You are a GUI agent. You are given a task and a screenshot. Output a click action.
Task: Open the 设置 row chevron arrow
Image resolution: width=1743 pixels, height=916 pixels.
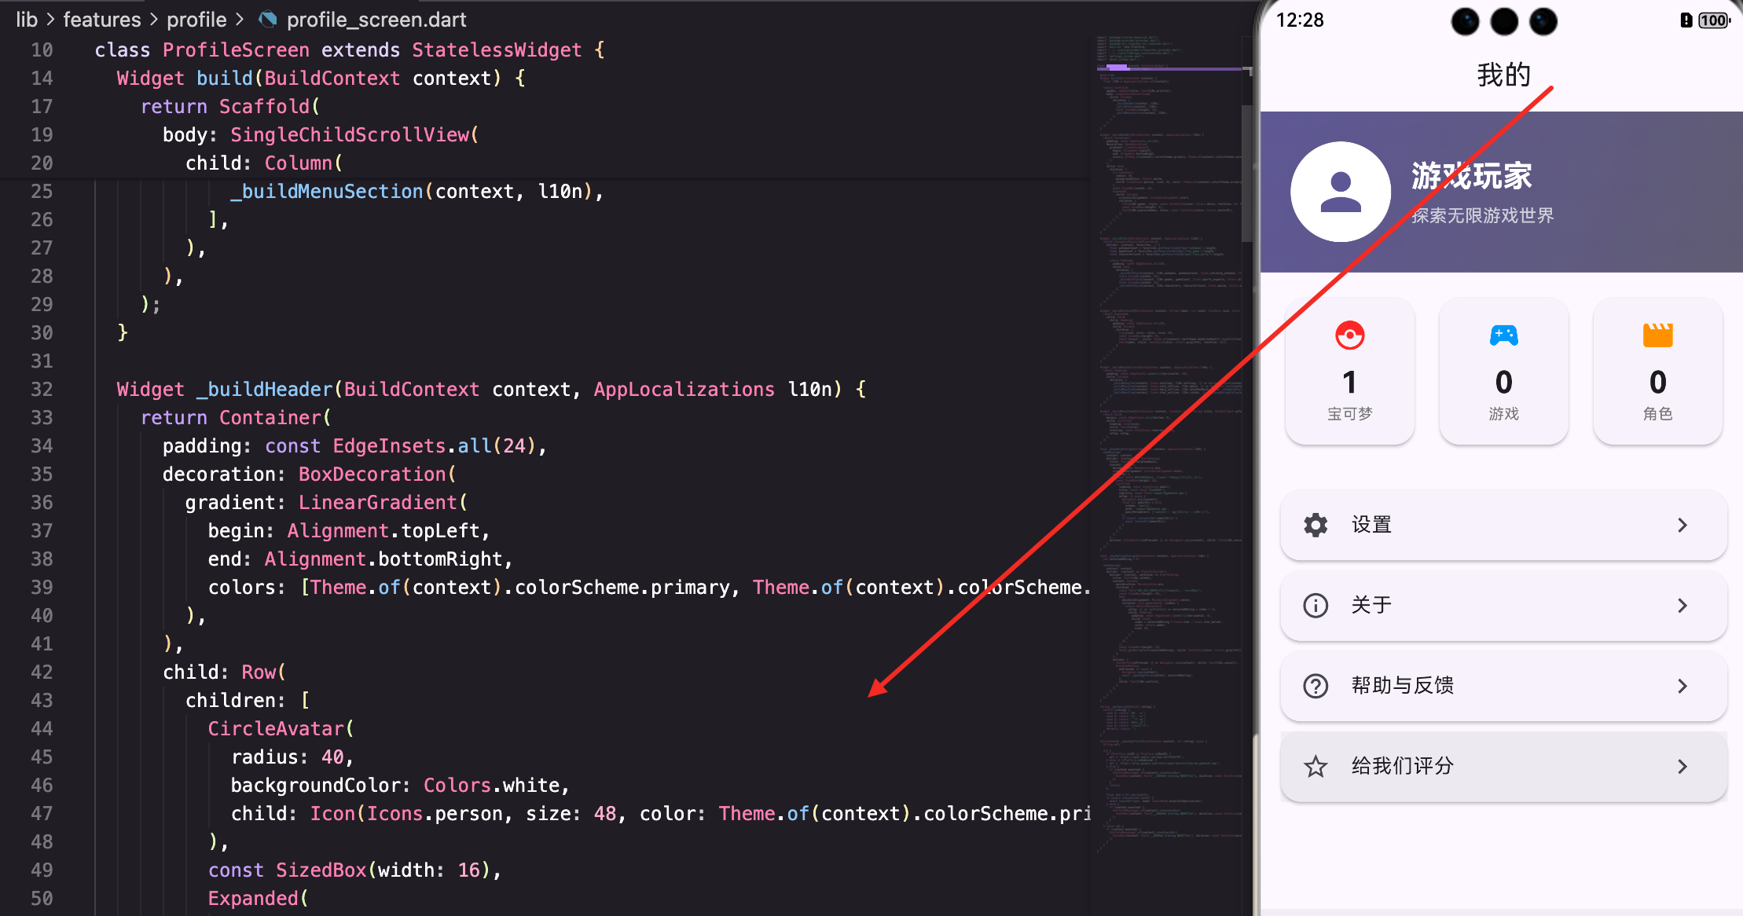(x=1682, y=525)
